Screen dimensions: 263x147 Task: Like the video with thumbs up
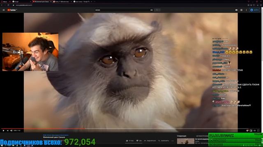[130, 140]
